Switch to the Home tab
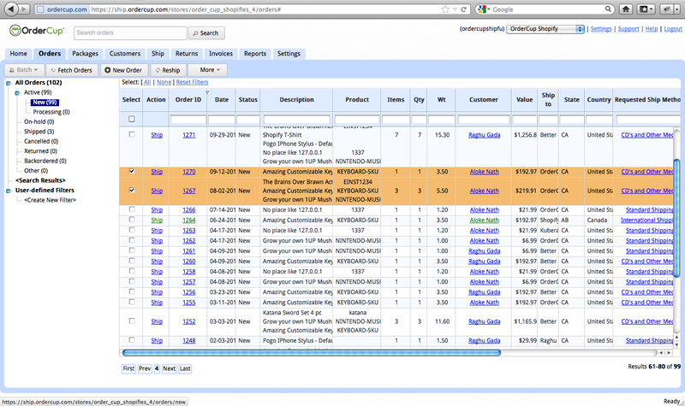 (18, 54)
